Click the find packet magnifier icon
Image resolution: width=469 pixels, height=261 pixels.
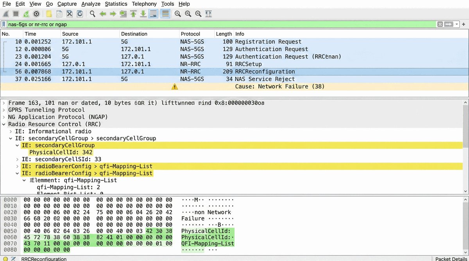click(93, 14)
